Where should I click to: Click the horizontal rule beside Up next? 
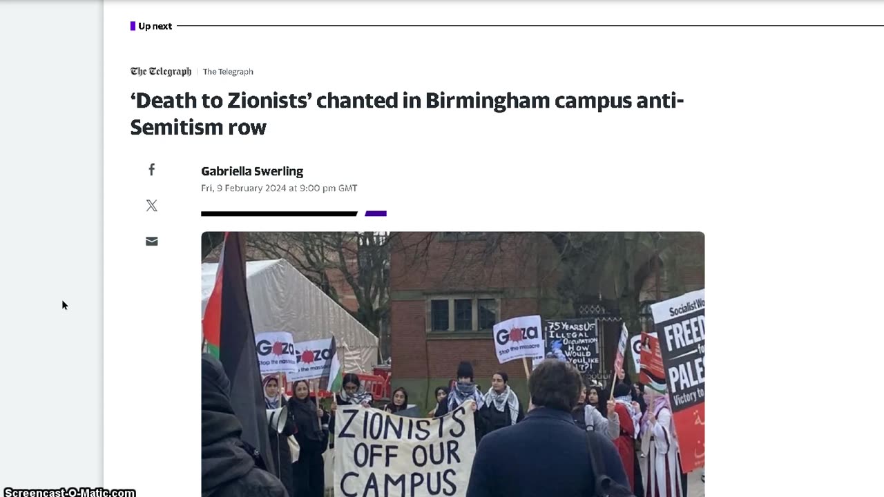[530, 26]
